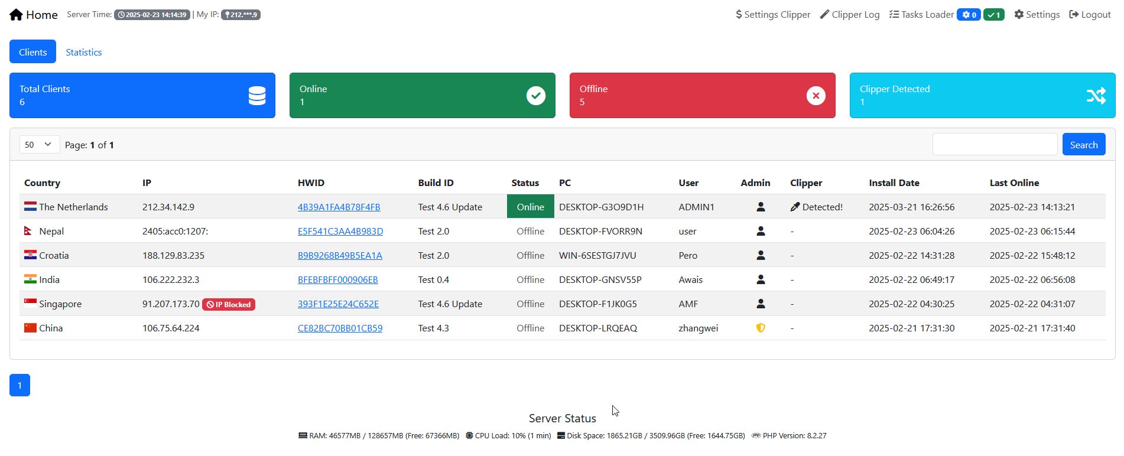Open Clipper Log from the top menu

(x=850, y=15)
